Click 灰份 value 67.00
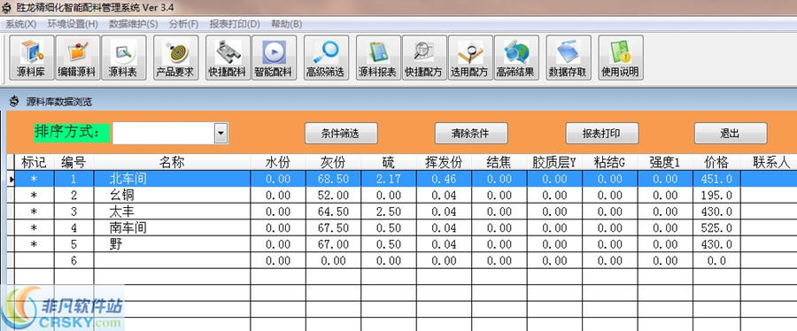The height and width of the screenshot is (331, 797). pos(334,244)
